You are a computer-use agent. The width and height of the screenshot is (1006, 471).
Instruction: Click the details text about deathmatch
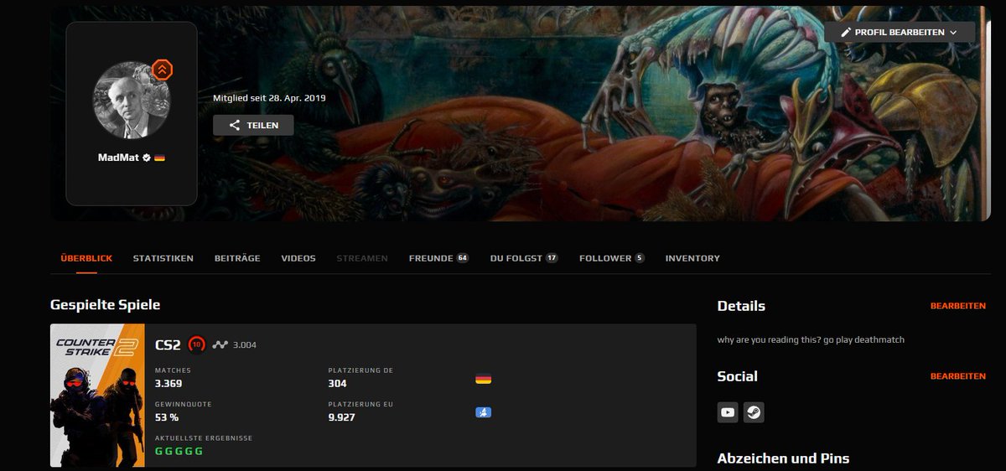click(811, 339)
